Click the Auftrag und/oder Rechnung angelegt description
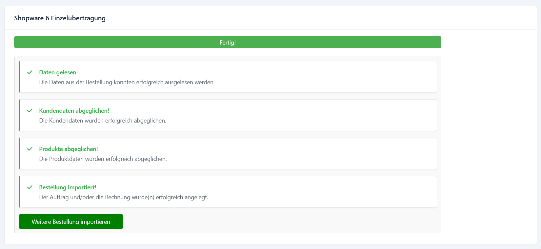Viewport: 541px width, 249px height. click(124, 197)
